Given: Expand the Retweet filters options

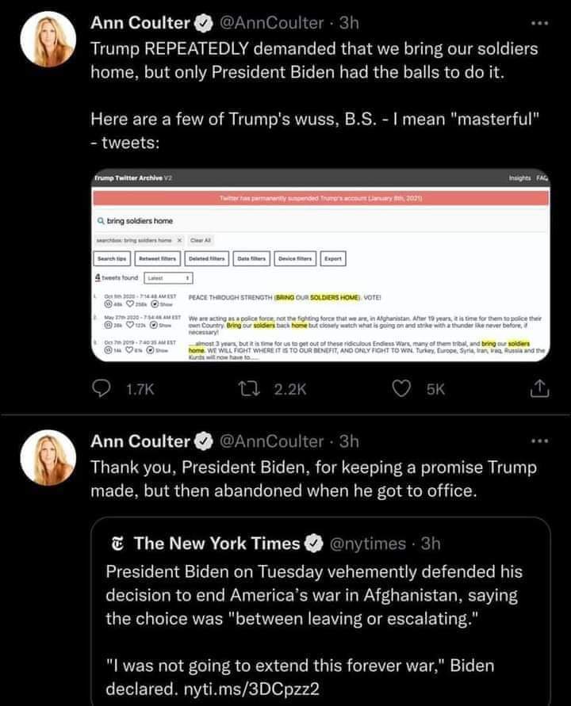Looking at the screenshot, I should (159, 258).
